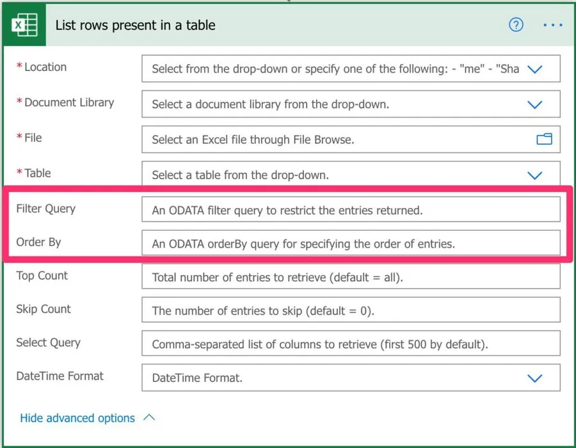Expand the Document Library dropdown arrow

tap(534, 104)
